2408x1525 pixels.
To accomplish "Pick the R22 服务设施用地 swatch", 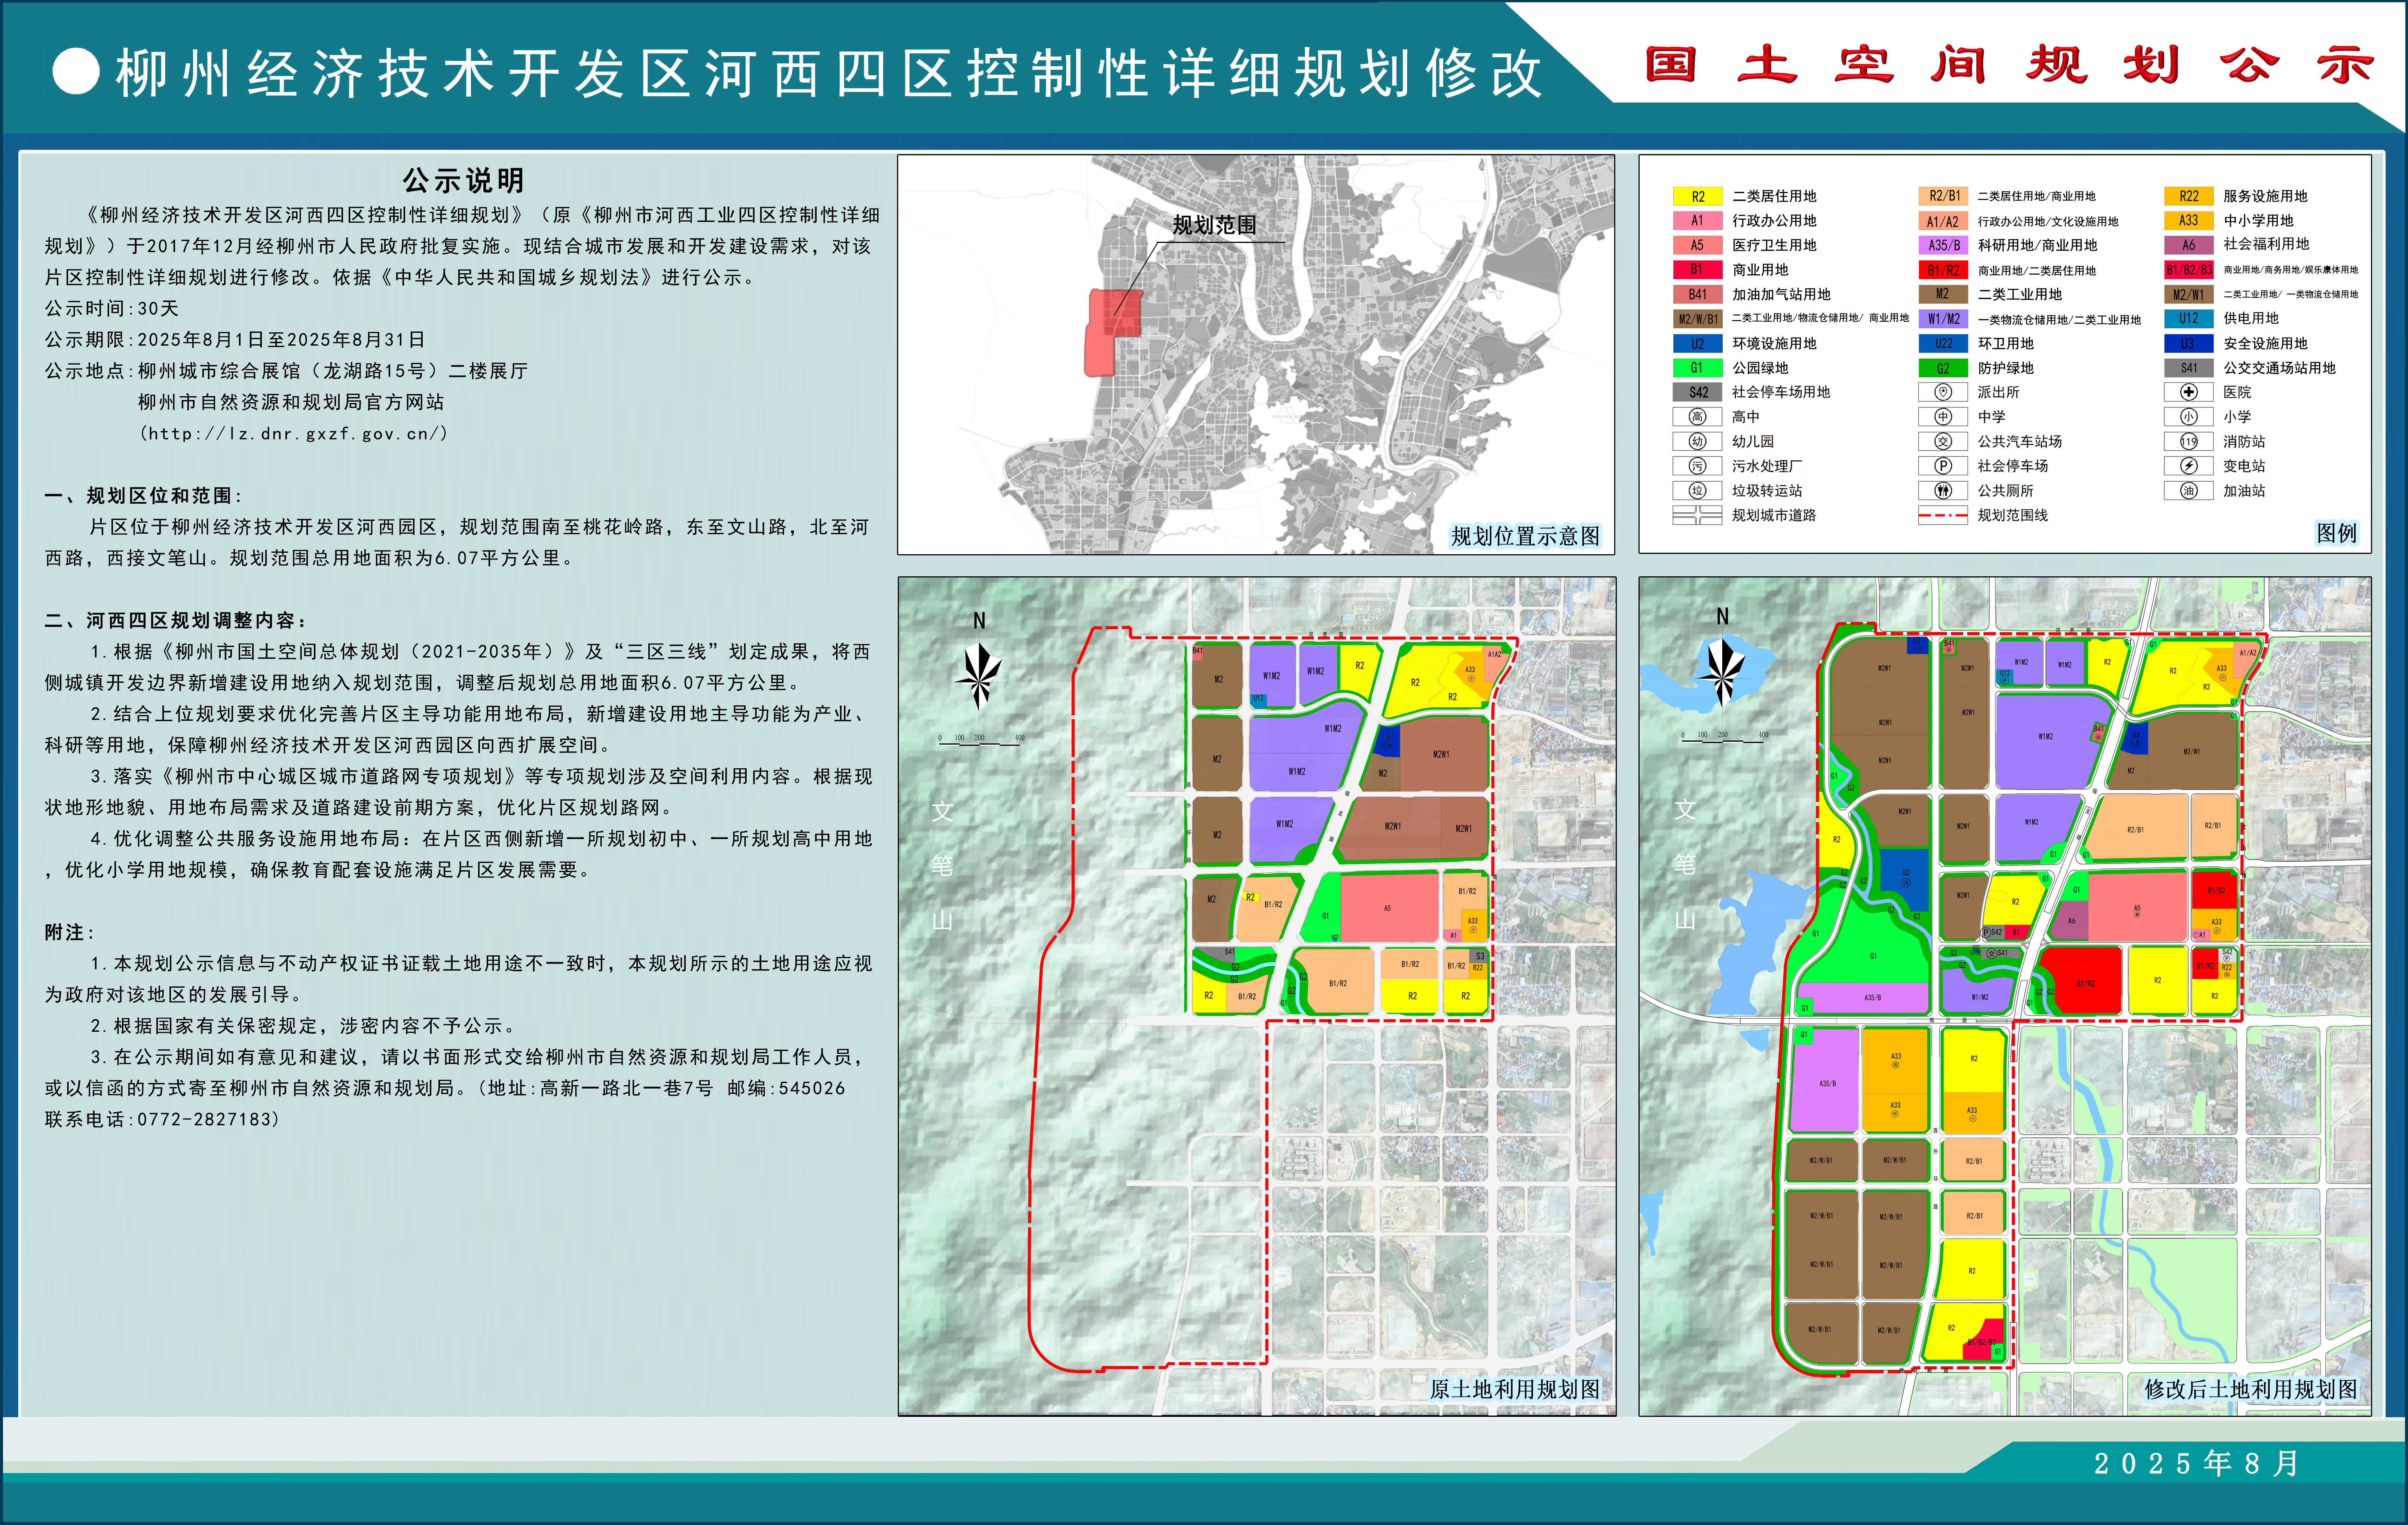I will (x=2189, y=196).
